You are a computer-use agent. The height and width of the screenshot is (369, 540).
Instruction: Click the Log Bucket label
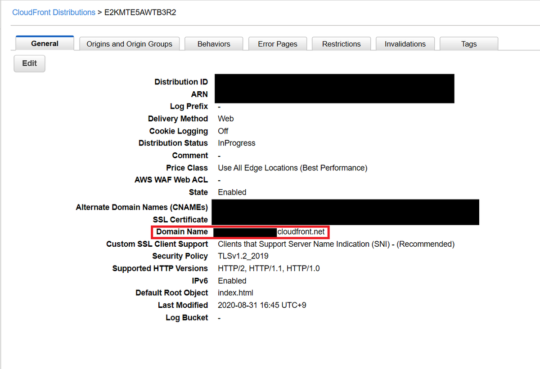(187, 317)
